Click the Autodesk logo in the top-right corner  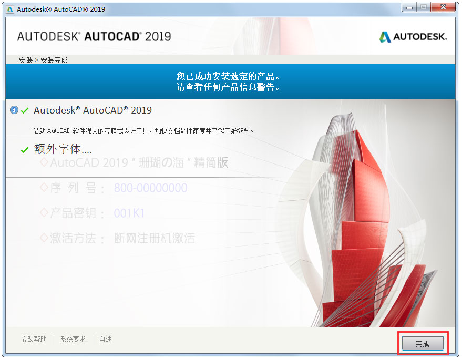coord(413,37)
